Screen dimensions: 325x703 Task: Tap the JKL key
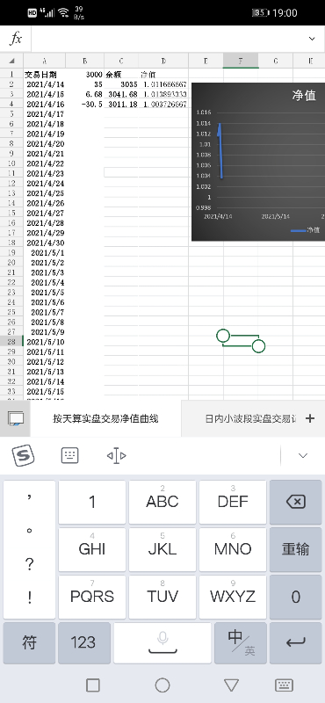click(x=162, y=549)
